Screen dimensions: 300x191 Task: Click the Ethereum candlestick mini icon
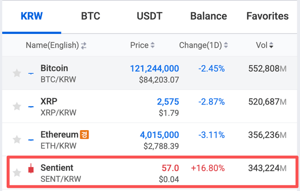click(x=31, y=139)
